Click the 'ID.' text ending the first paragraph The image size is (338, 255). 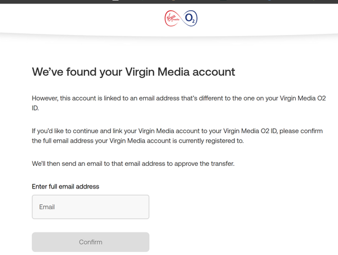pos(35,108)
